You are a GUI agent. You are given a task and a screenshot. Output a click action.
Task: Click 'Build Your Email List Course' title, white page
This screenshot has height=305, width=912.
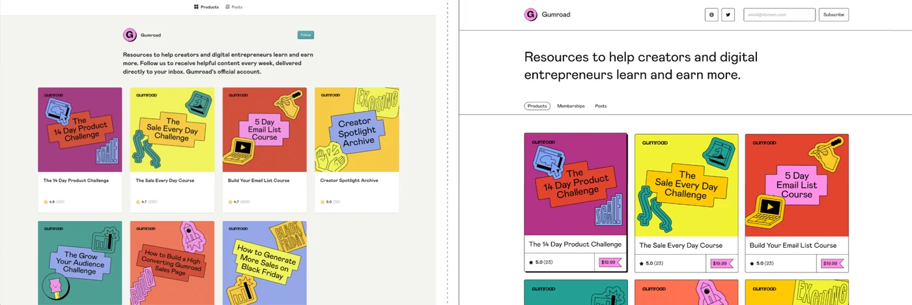click(793, 246)
